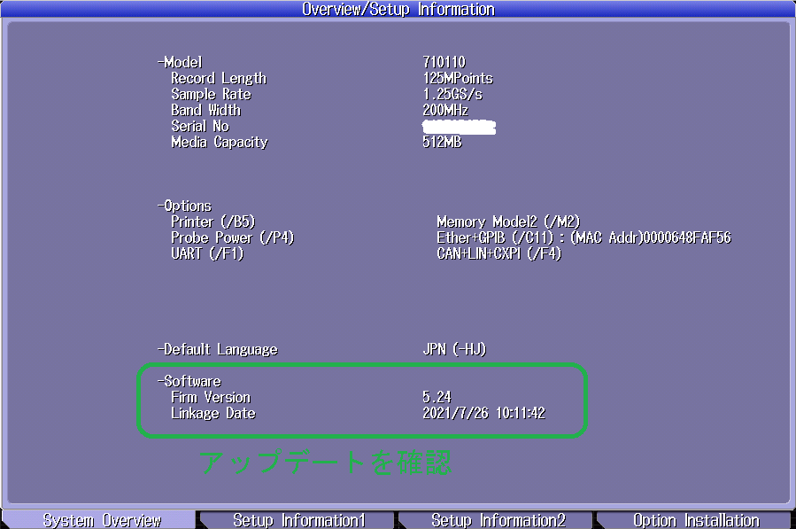The height and width of the screenshot is (529, 796).
Task: Open the Setup Information2 tab
Action: [498, 520]
